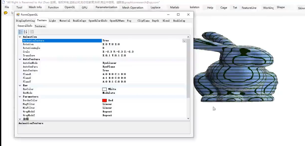This screenshot has width=305, height=146.
Task: Open the Tool menu
Action: point(19,7)
